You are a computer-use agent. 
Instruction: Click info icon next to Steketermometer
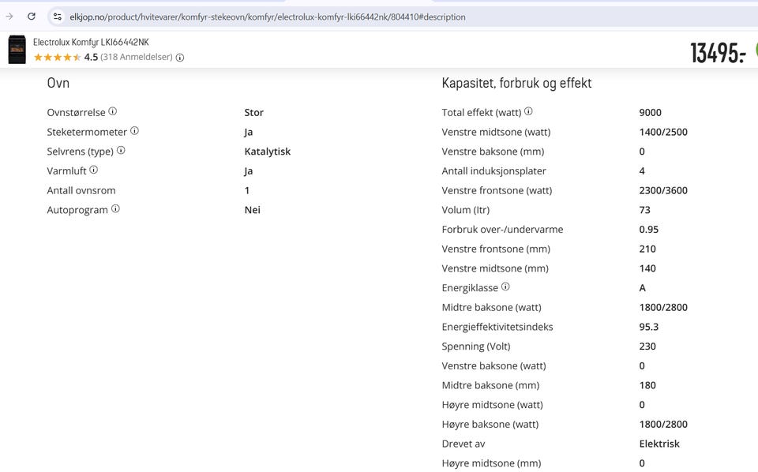pyautogui.click(x=134, y=130)
